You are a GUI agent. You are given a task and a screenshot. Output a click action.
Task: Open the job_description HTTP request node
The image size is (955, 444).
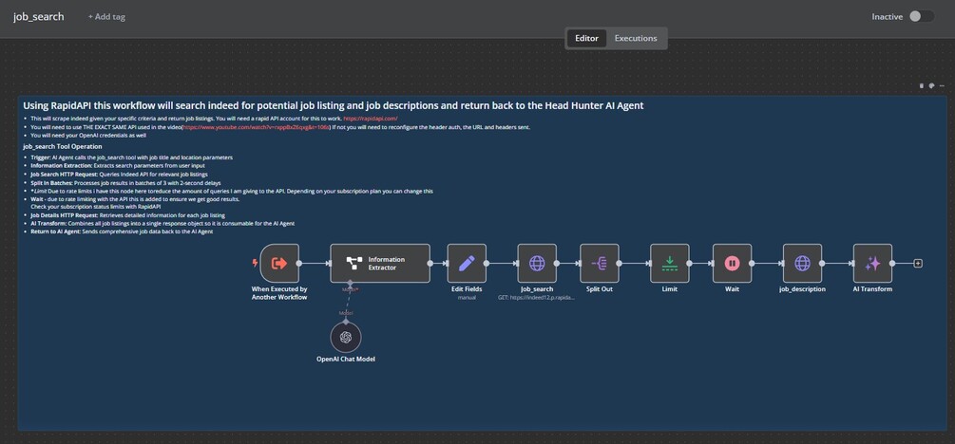[802, 264]
